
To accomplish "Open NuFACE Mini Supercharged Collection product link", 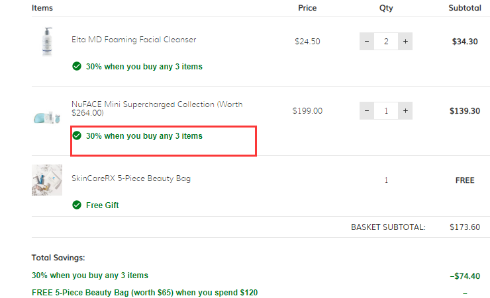I will [x=157, y=108].
